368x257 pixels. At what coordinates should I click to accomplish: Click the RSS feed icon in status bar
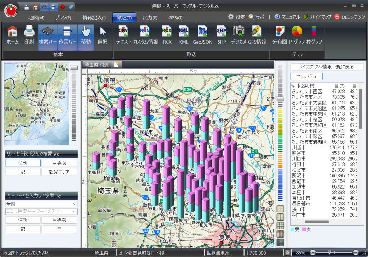click(x=287, y=253)
